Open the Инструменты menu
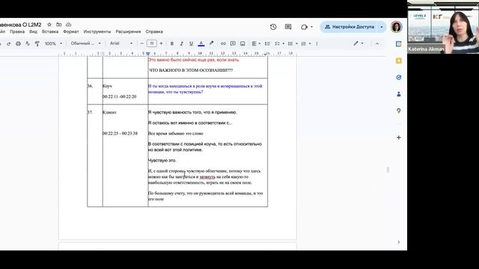Image resolution: width=479 pixels, height=269 pixels. pyautogui.click(x=97, y=31)
